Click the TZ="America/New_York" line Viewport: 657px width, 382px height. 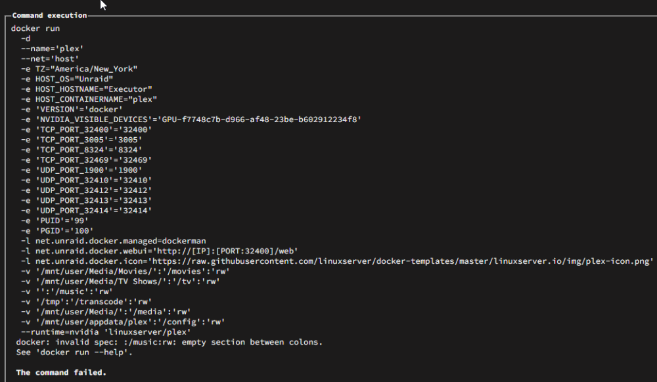click(x=79, y=69)
